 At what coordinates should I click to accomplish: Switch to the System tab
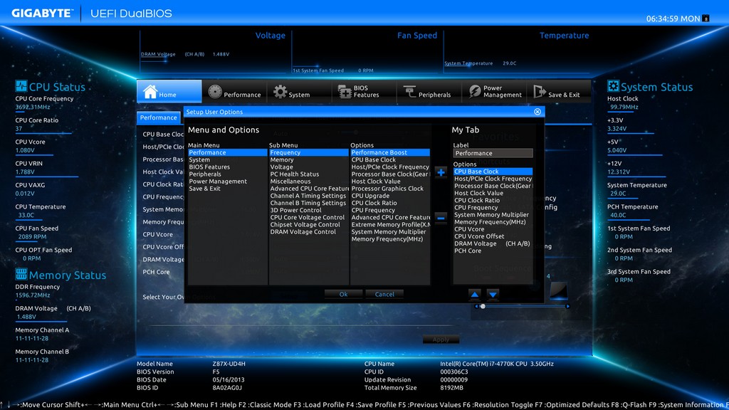click(x=299, y=91)
